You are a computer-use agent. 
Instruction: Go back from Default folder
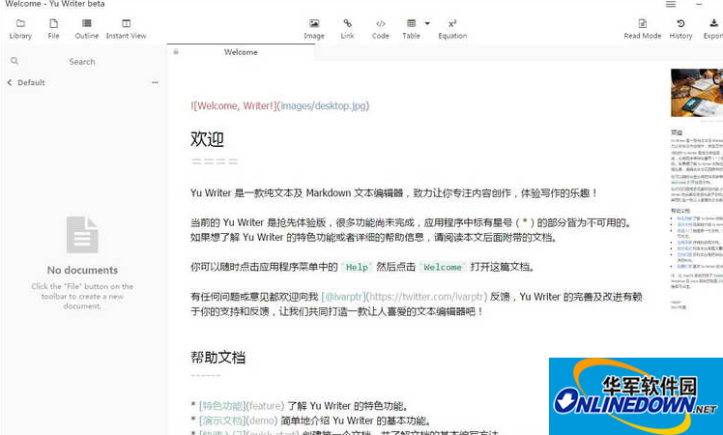click(10, 82)
